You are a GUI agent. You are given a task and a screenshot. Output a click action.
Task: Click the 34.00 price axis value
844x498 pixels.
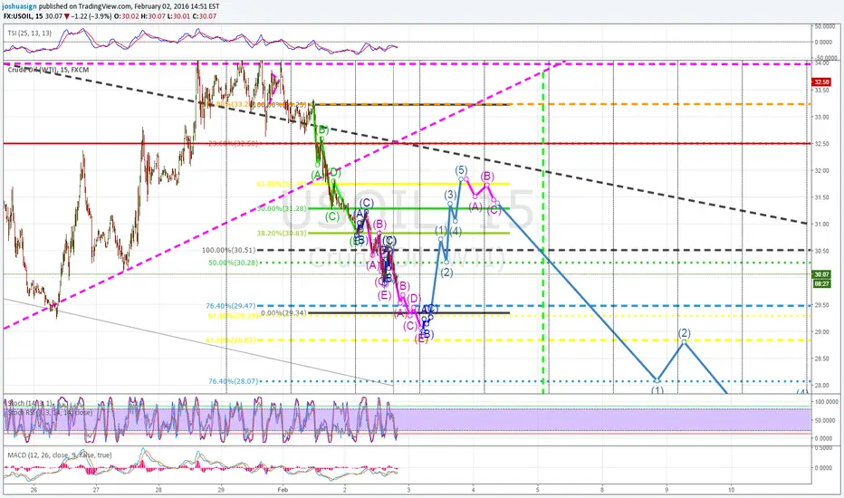click(x=821, y=63)
